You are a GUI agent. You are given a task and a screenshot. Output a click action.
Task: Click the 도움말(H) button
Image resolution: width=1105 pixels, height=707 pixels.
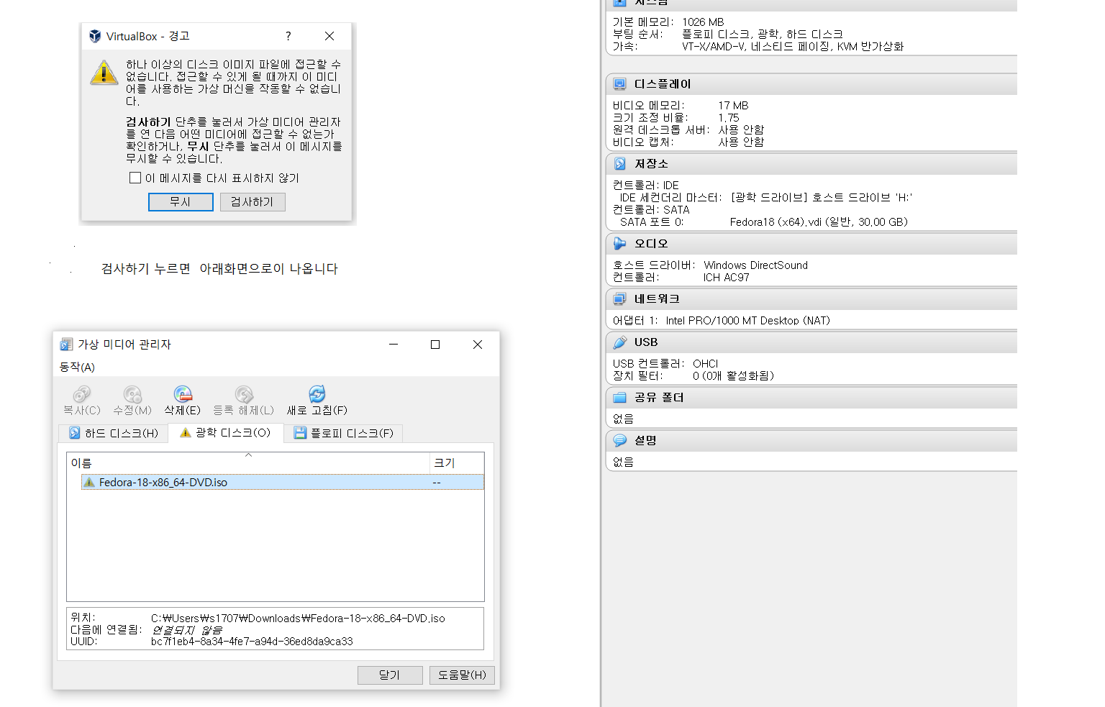pyautogui.click(x=462, y=675)
